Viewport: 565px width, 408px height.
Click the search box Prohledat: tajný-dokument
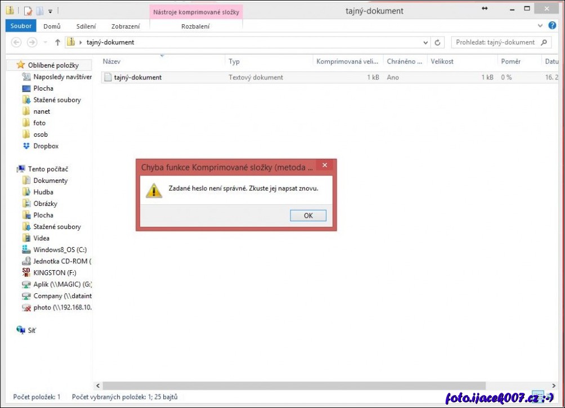(495, 42)
